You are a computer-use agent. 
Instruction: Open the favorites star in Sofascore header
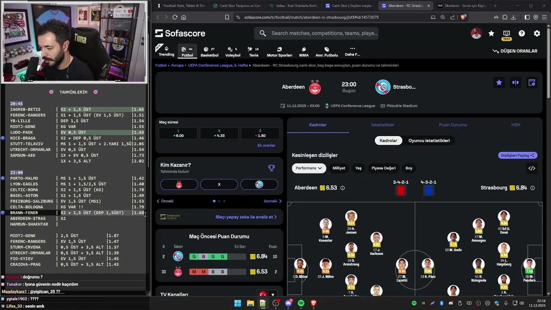click(x=491, y=34)
